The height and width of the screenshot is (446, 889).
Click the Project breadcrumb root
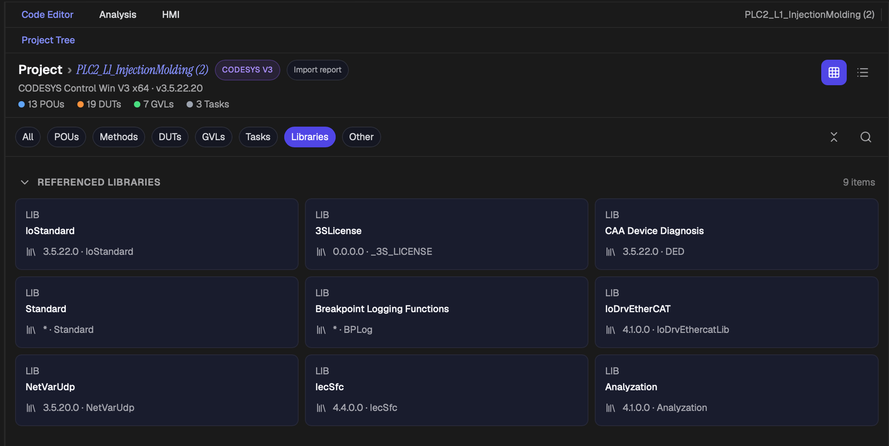tap(40, 70)
